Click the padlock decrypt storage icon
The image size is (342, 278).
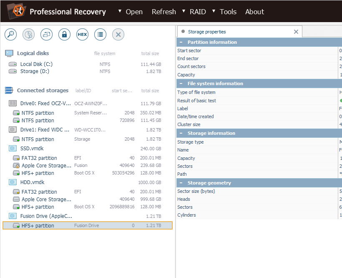[64, 35]
